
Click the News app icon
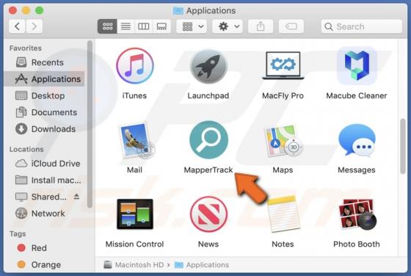(208, 214)
